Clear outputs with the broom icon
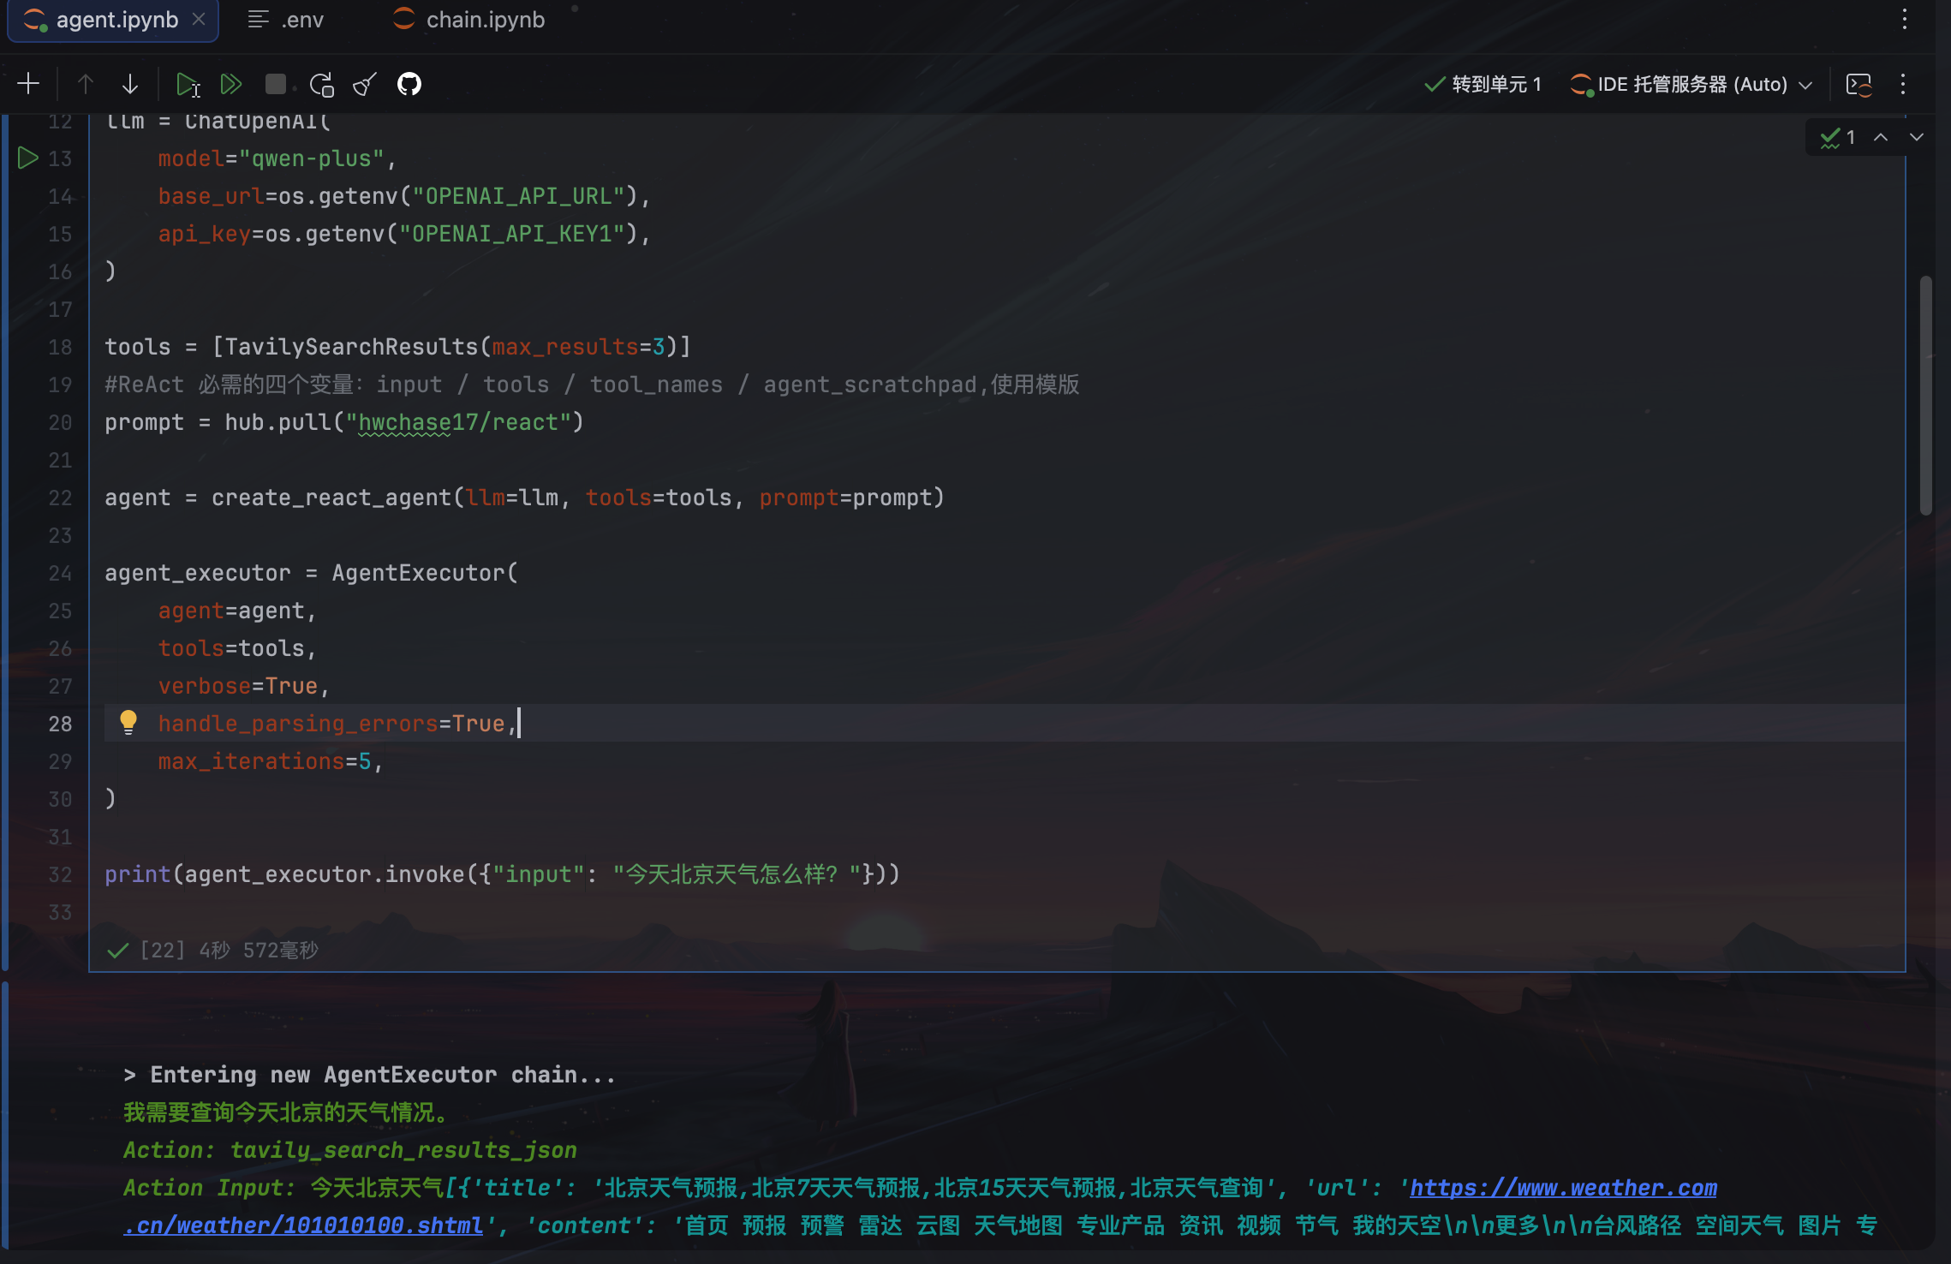 click(365, 84)
